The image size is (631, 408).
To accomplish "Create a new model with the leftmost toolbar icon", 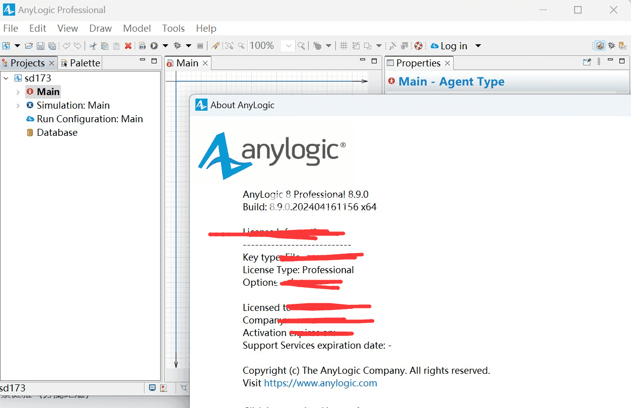I will (7, 45).
